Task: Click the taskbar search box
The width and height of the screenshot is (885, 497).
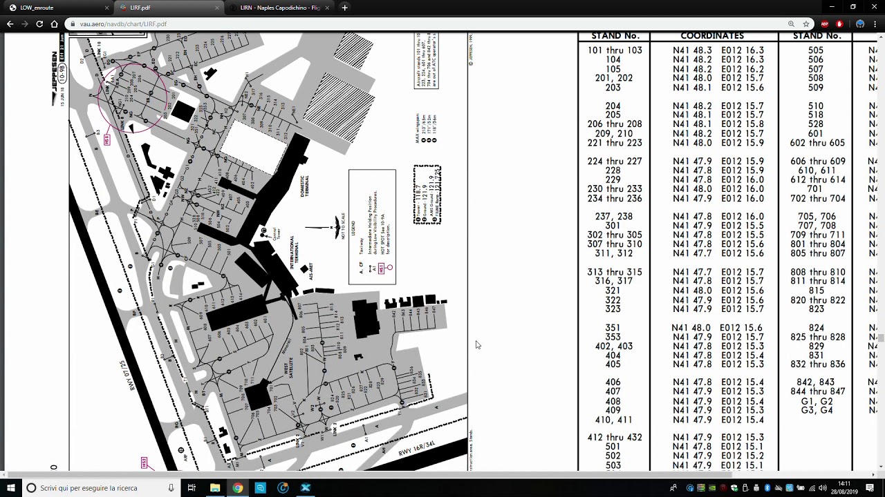Action: pos(102,488)
